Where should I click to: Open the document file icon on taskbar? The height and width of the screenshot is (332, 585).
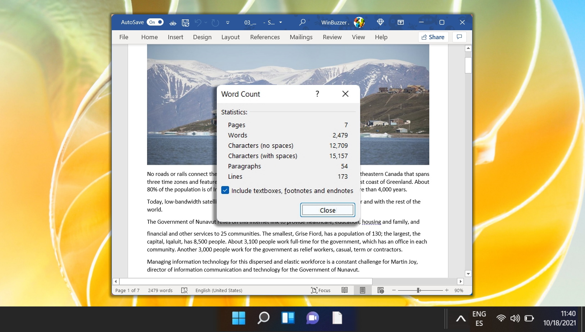click(337, 318)
